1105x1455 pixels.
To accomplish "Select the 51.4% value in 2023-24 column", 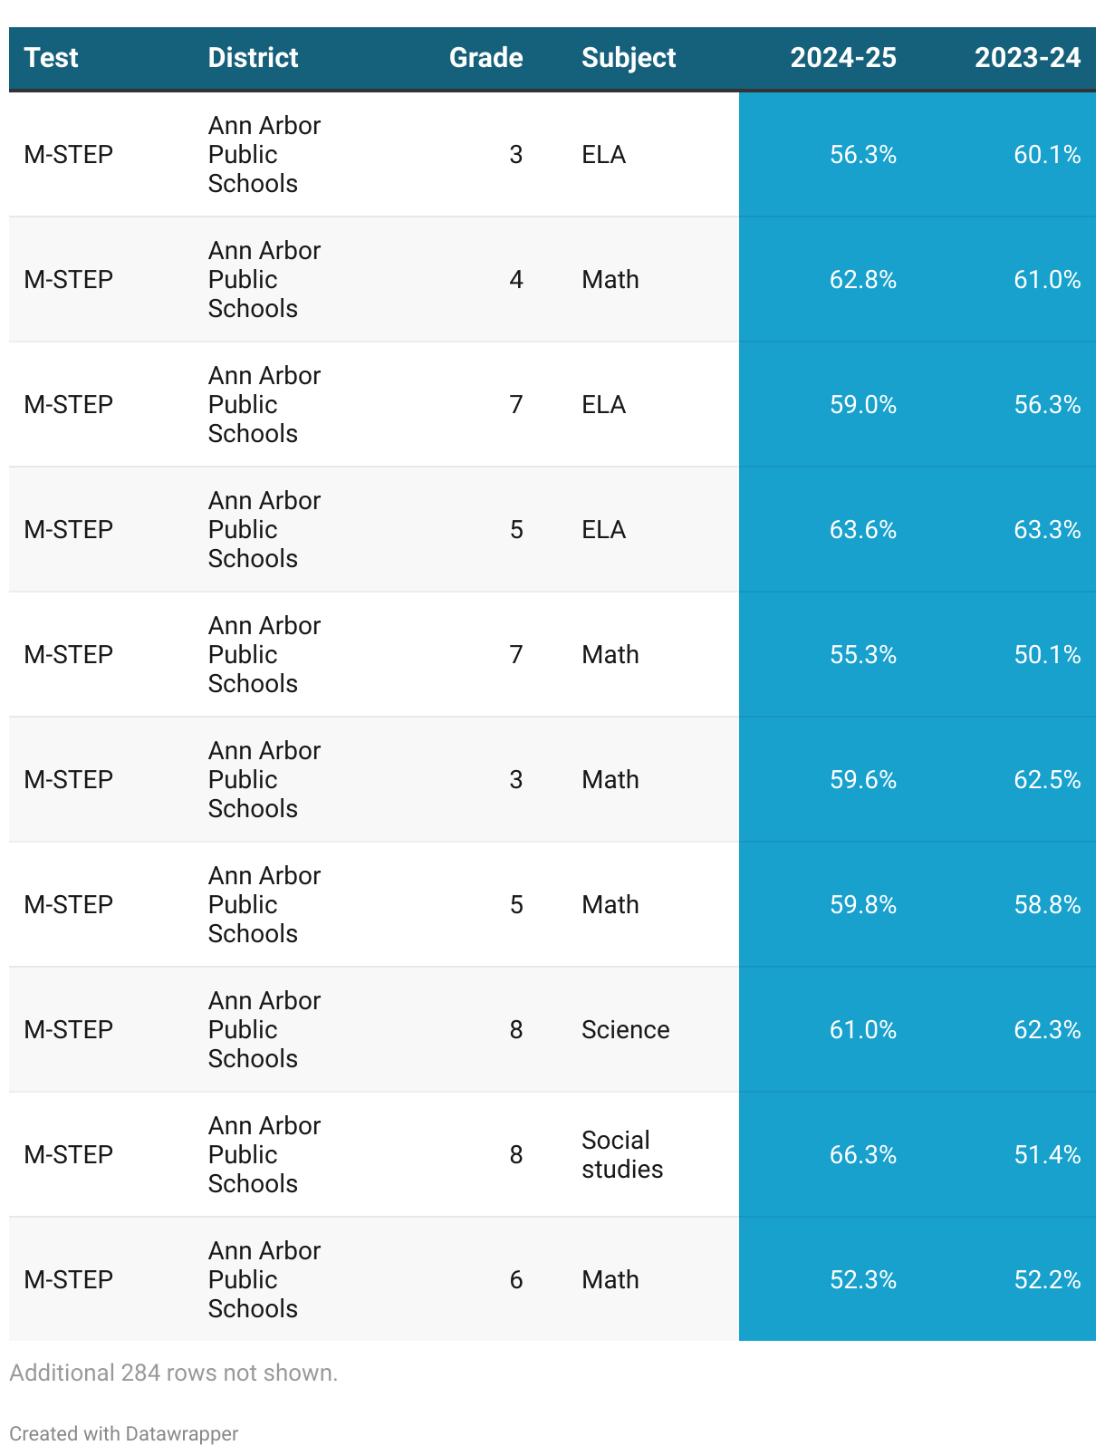I will [x=1047, y=1155].
